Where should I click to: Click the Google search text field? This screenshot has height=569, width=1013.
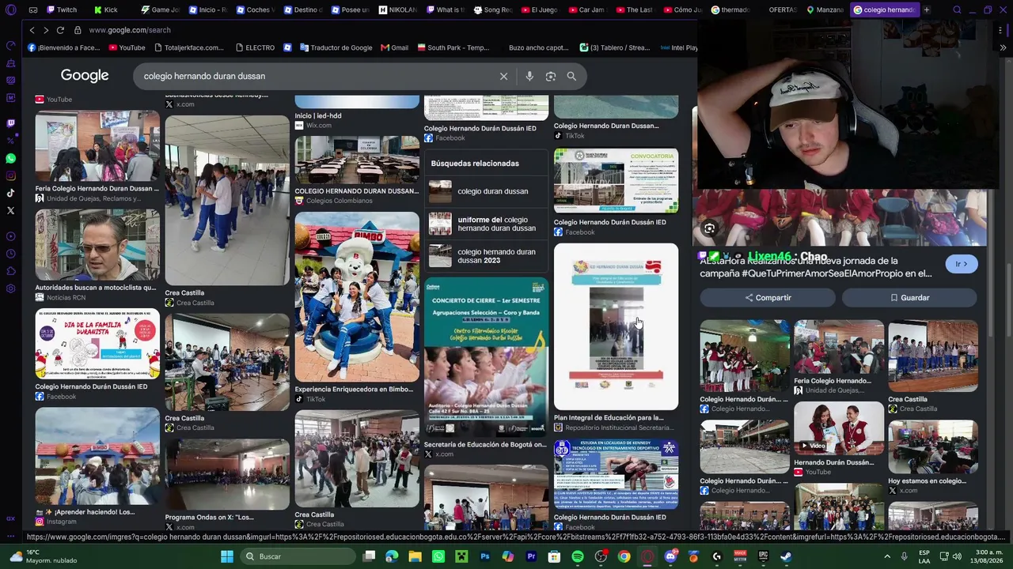317,76
